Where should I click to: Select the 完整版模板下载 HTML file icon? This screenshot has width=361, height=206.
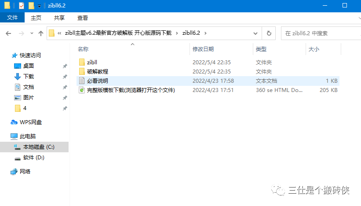[82, 90]
